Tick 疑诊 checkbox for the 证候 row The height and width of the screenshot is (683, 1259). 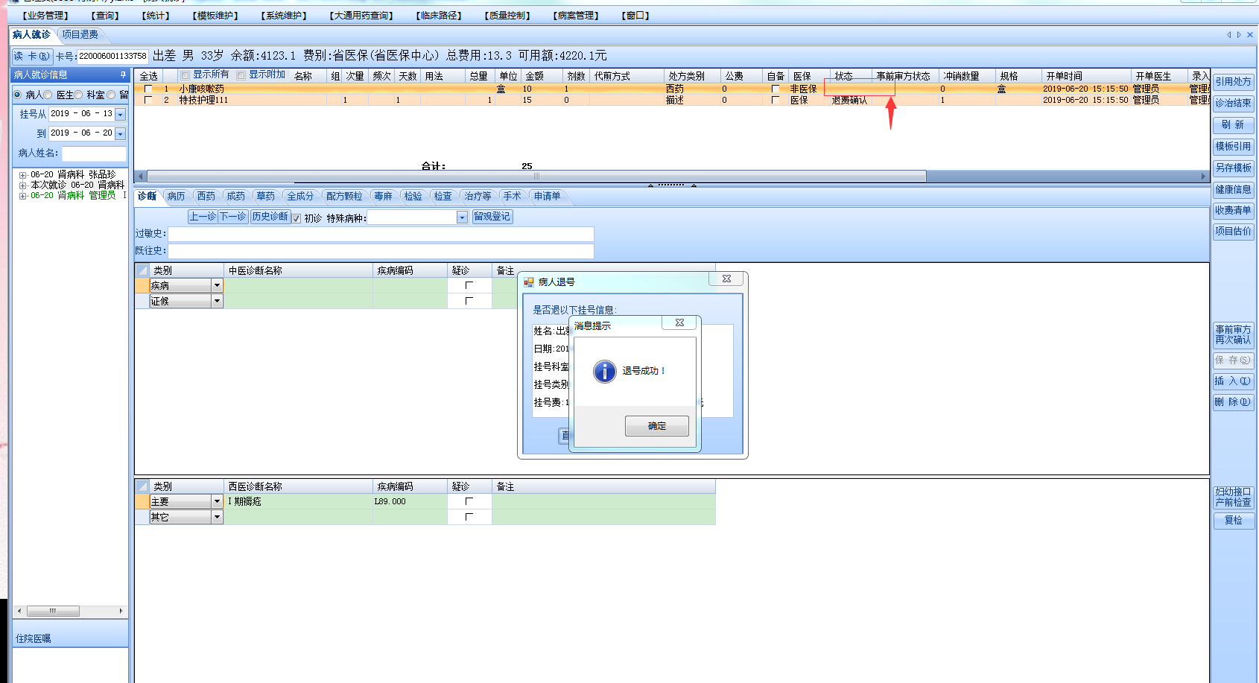point(469,301)
